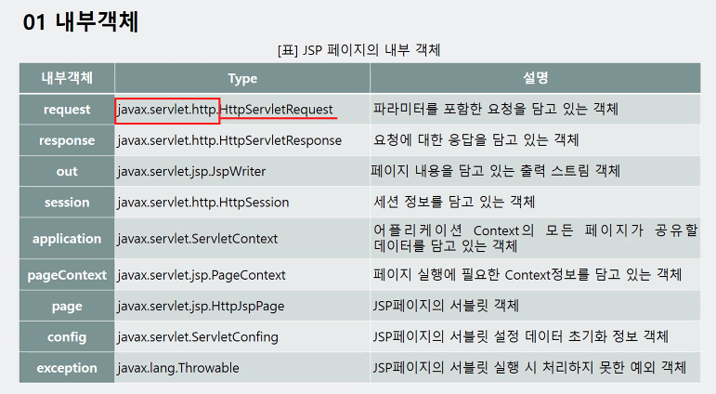The height and width of the screenshot is (394, 716).
Task: Select the 'request' row label
Action: pyautogui.click(x=67, y=110)
